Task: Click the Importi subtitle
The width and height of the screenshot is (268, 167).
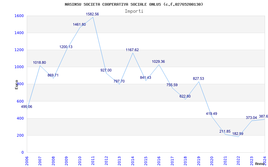Action: (x=134, y=11)
